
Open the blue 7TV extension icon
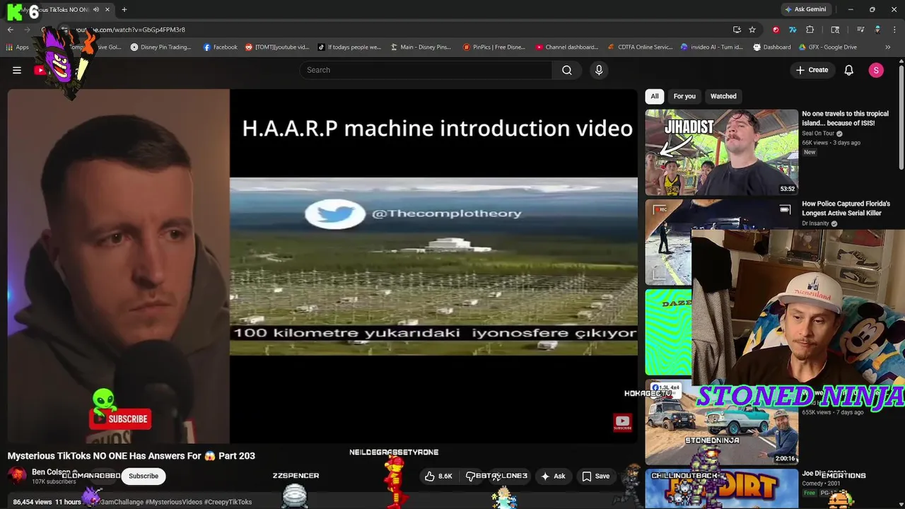(793, 30)
